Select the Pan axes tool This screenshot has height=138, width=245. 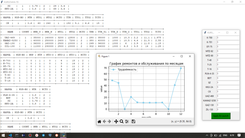(x=116, y=121)
